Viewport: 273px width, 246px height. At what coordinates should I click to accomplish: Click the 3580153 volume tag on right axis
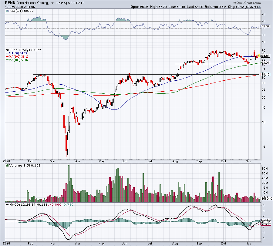coord(267,198)
